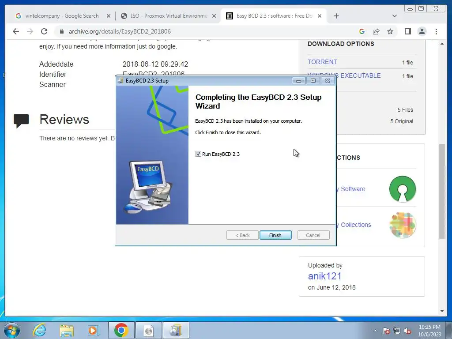Screen dimensions: 452x339
Task: Reload the archive.org page
Action: tap(44, 31)
